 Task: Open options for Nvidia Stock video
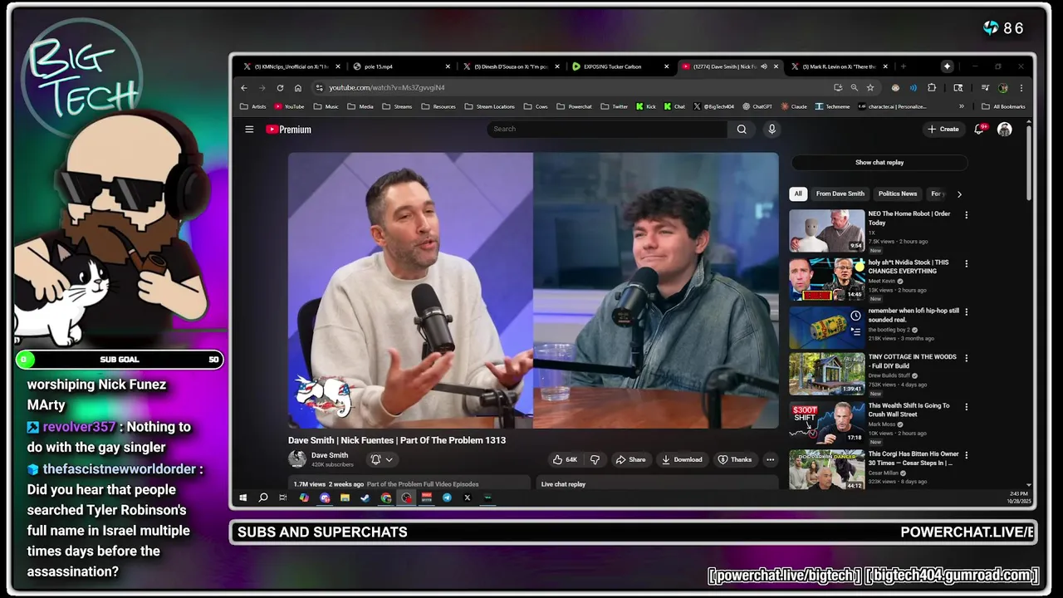pos(966,263)
